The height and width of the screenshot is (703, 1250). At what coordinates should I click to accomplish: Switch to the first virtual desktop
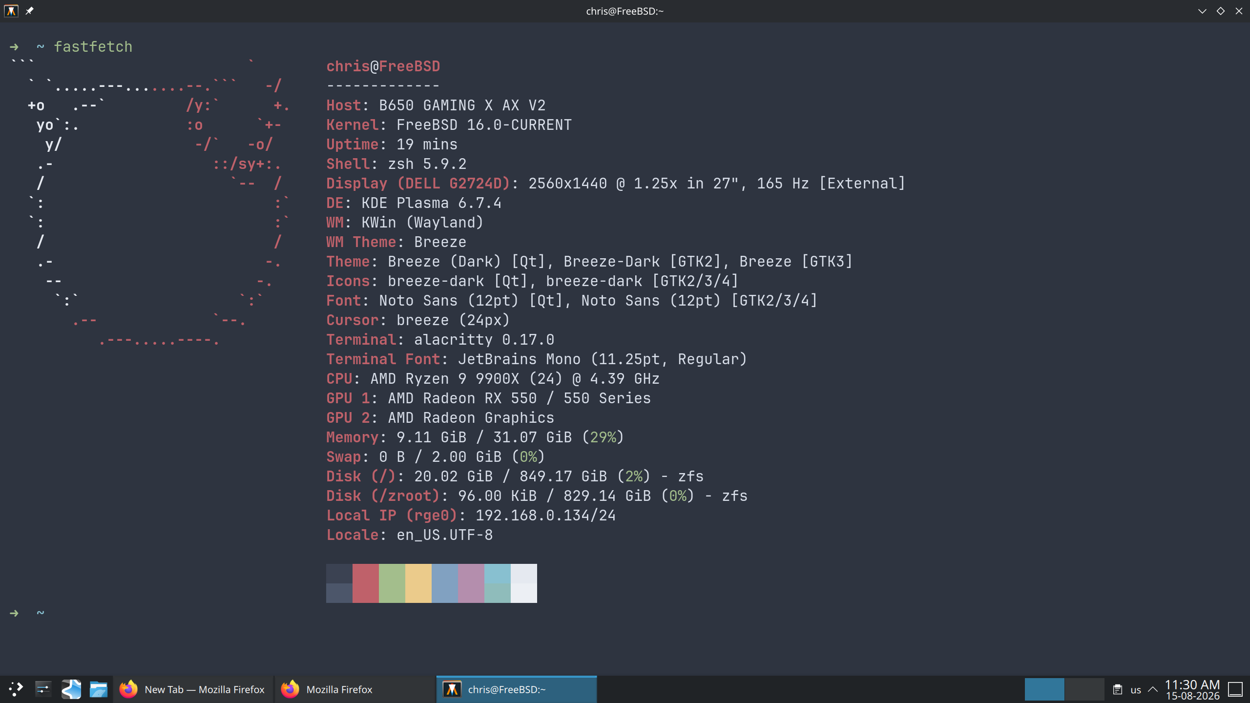click(x=1044, y=689)
